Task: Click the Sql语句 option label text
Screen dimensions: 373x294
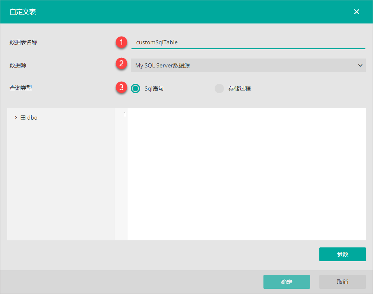Action: (154, 89)
